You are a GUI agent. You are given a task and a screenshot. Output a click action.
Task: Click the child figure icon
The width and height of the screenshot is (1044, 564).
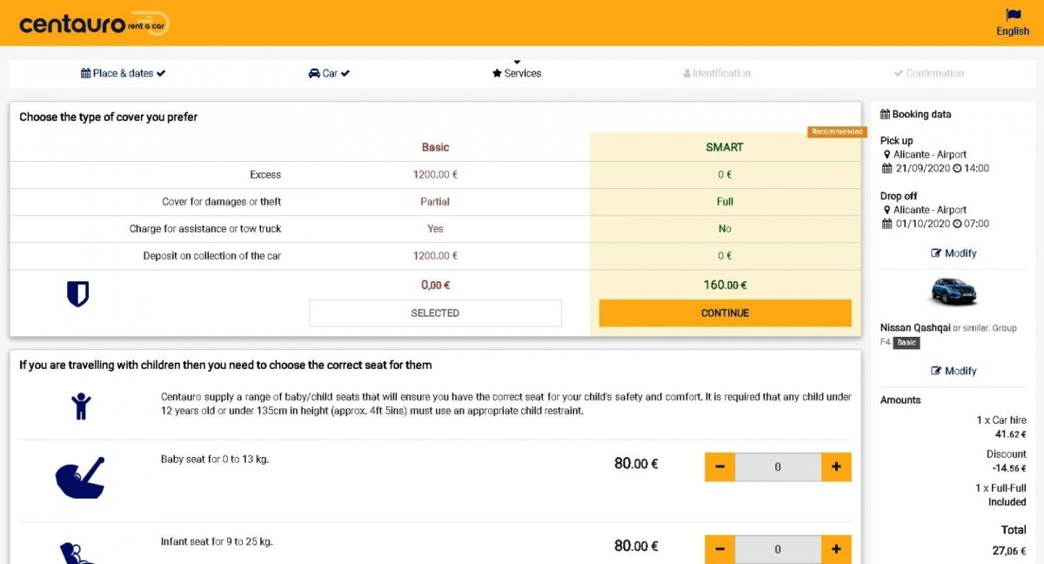pos(81,406)
